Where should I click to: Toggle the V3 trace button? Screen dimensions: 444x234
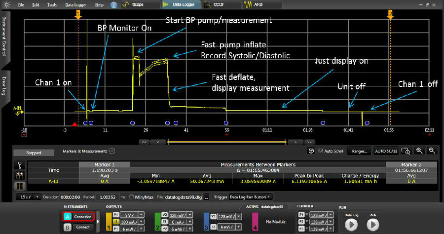click(214, 216)
